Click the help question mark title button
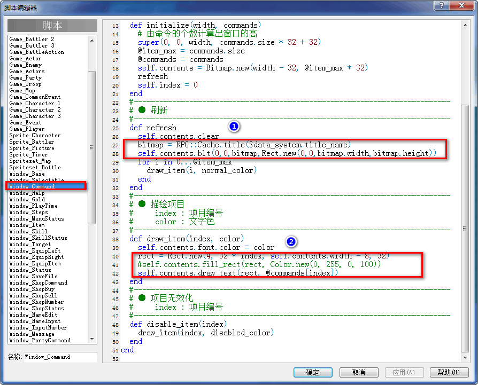478x385 pixels. pyautogui.click(x=442, y=5)
